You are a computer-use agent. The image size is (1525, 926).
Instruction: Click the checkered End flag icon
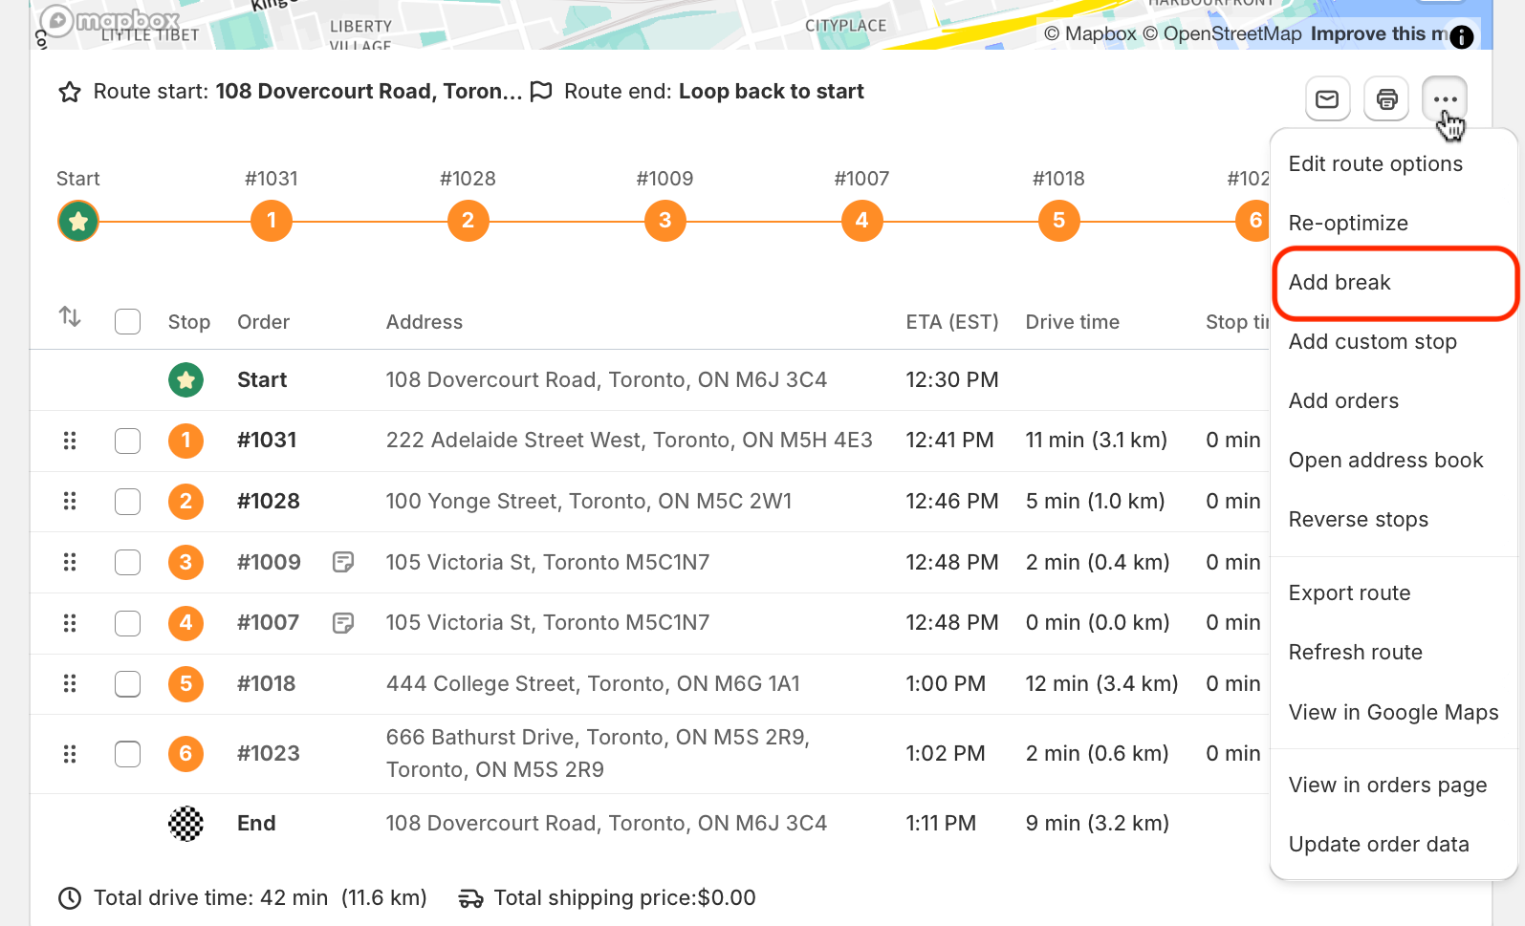[186, 824]
